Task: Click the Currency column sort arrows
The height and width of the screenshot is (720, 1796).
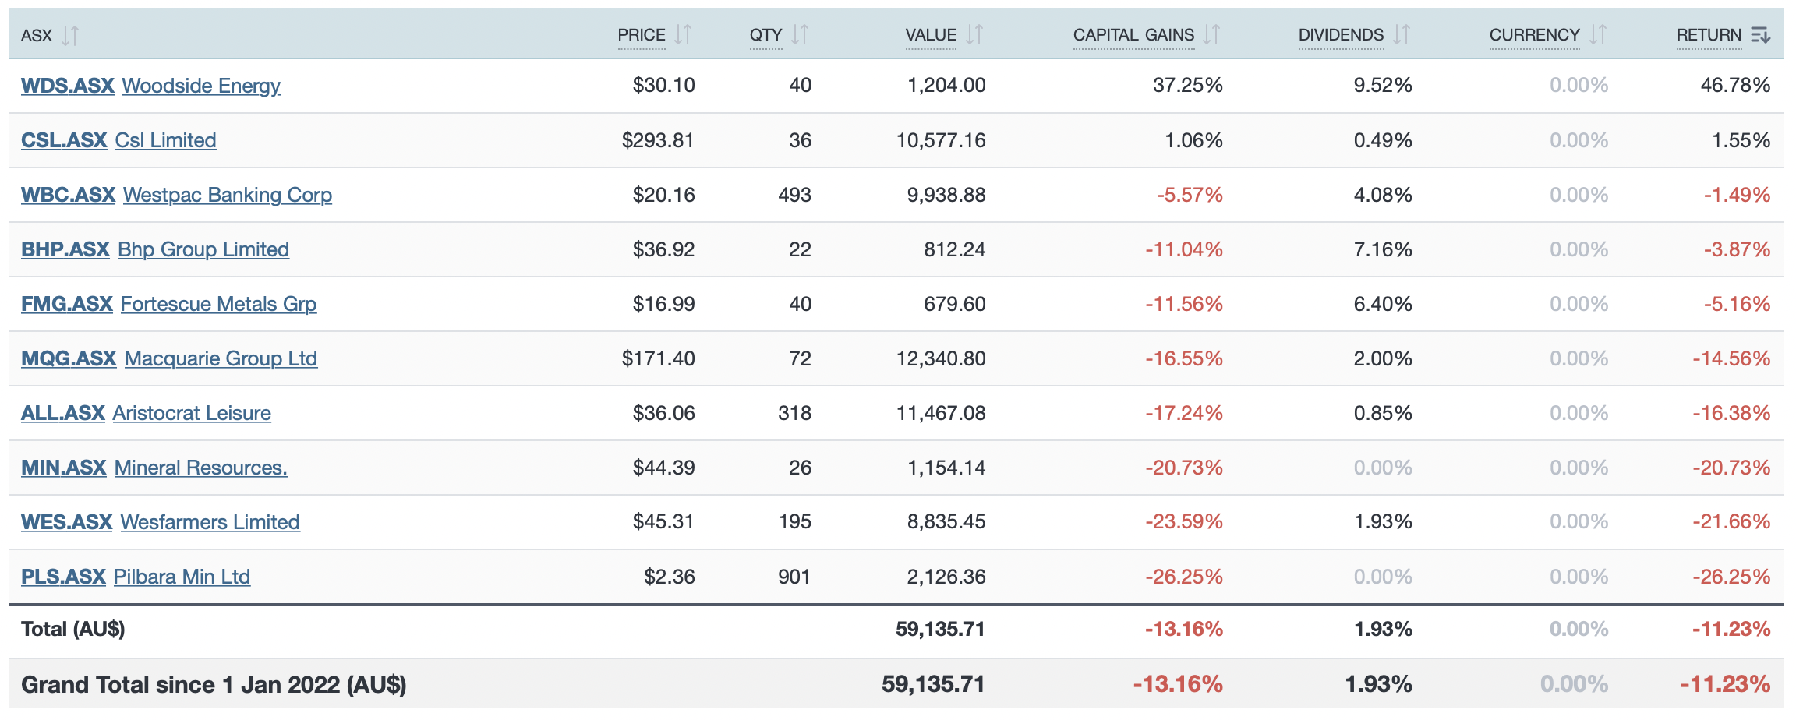Action: 1598,35
